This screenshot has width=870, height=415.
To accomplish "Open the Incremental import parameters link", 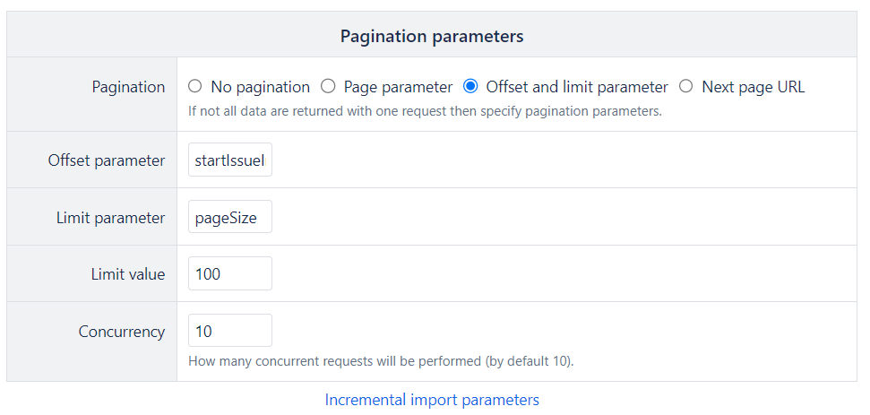I will pyautogui.click(x=432, y=400).
